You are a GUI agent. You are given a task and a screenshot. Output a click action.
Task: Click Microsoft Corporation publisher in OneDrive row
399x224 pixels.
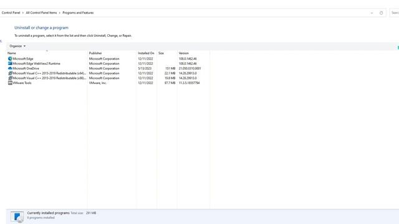(x=104, y=68)
